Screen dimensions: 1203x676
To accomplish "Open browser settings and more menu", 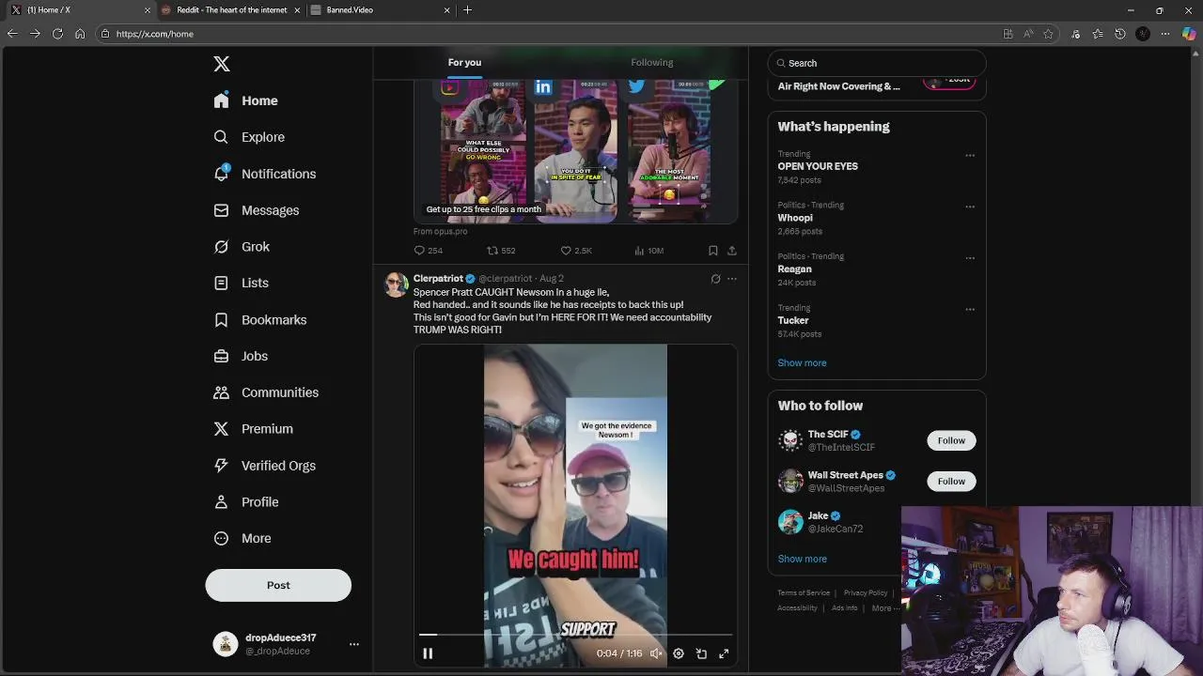I will click(1166, 34).
